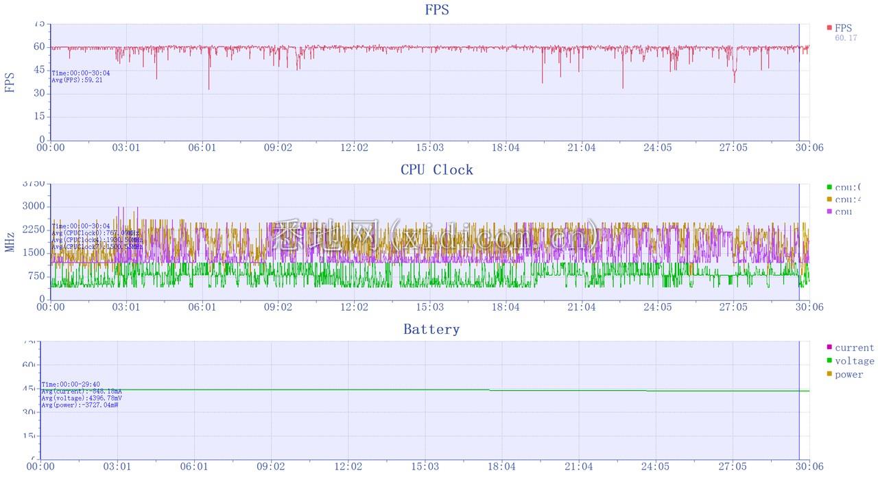This screenshot has height=480, width=878.
Task: Click the orange cpu:4 legend marker
Action: tap(829, 200)
